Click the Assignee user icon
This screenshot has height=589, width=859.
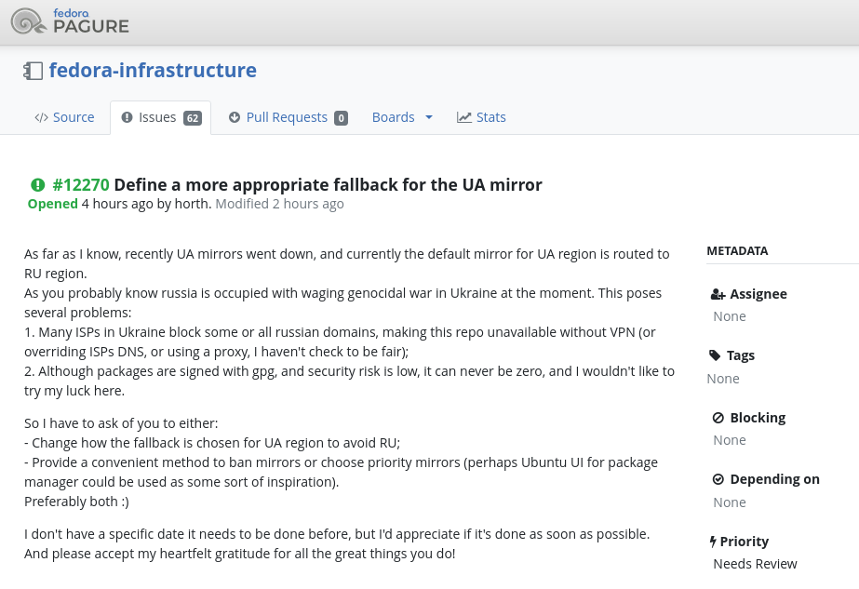(x=718, y=294)
